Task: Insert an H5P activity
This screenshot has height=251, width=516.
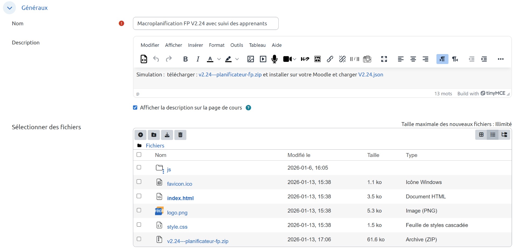Action: pyautogui.click(x=304, y=59)
